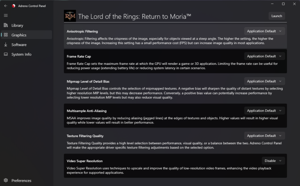The width and height of the screenshot is (300, 186).
Task: Click the Return to Moria game thumbnail
Action: pyautogui.click(x=70, y=16)
